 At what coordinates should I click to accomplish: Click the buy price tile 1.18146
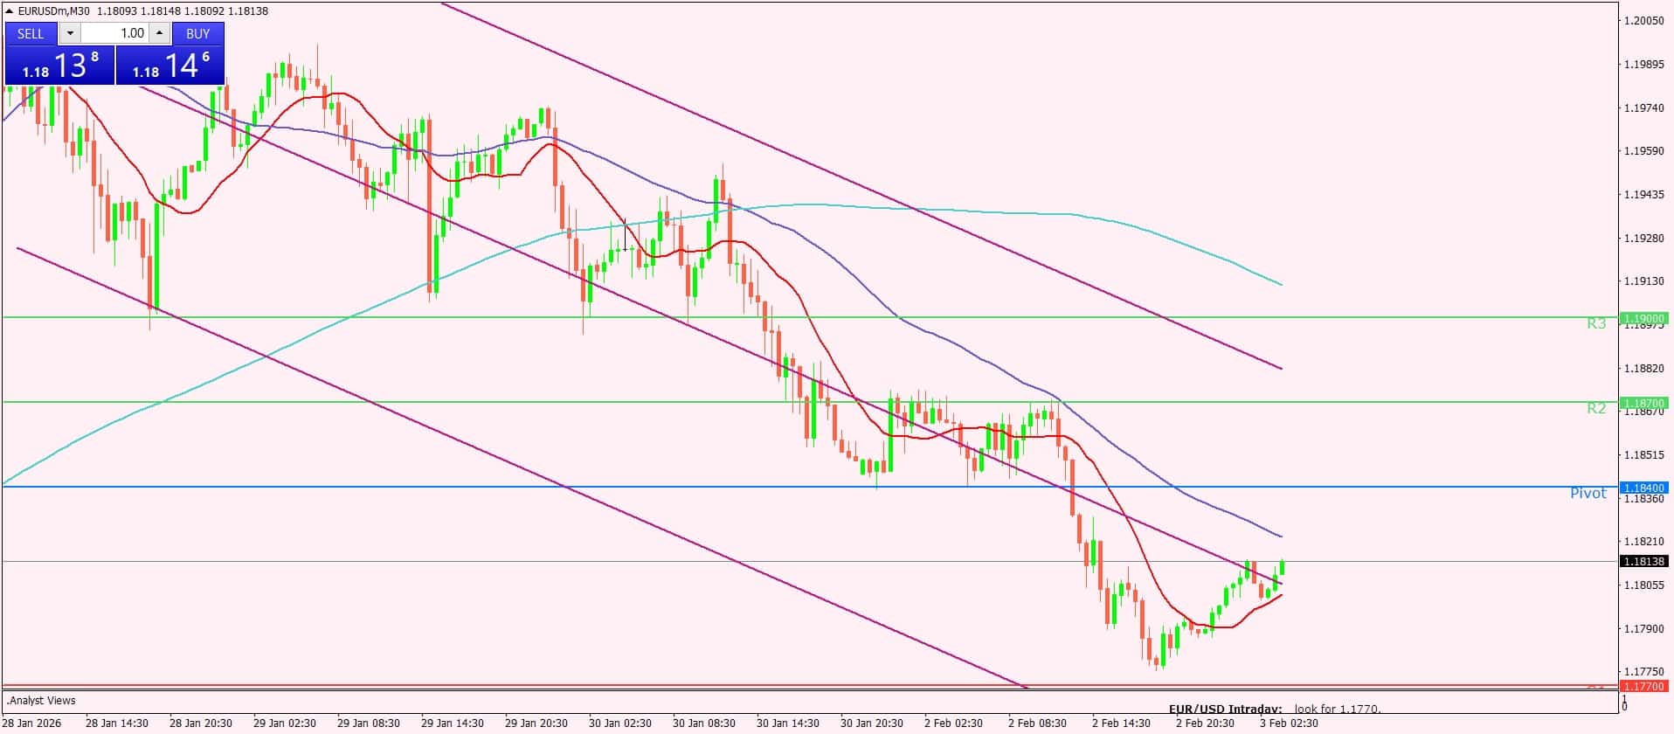[x=170, y=66]
